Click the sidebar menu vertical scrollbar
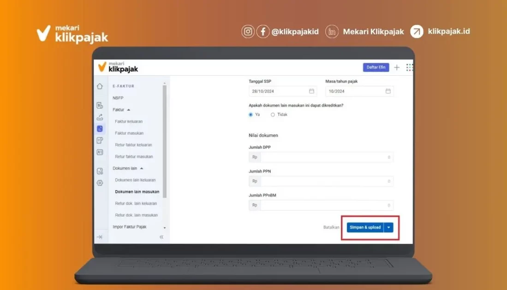This screenshot has height=290, width=507. (x=165, y=141)
